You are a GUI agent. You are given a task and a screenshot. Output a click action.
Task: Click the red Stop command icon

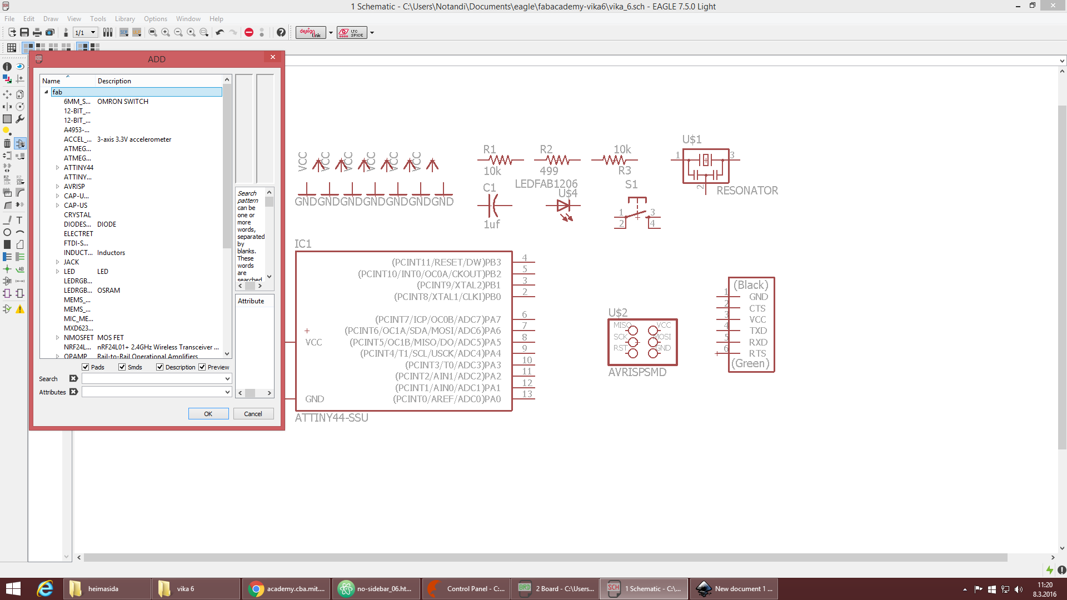pos(249,32)
